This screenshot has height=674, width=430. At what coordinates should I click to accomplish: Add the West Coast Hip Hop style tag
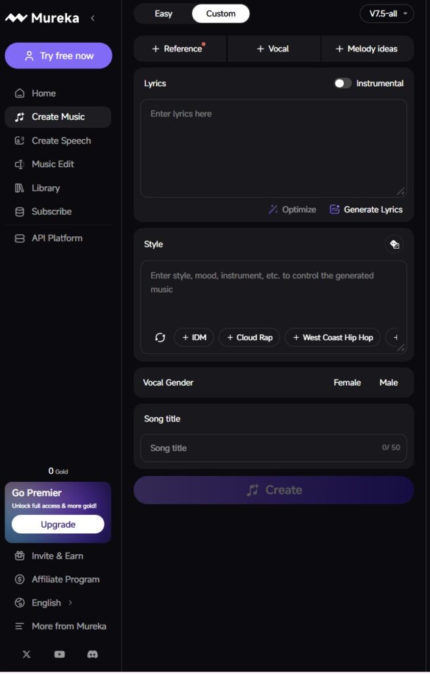pyautogui.click(x=333, y=338)
